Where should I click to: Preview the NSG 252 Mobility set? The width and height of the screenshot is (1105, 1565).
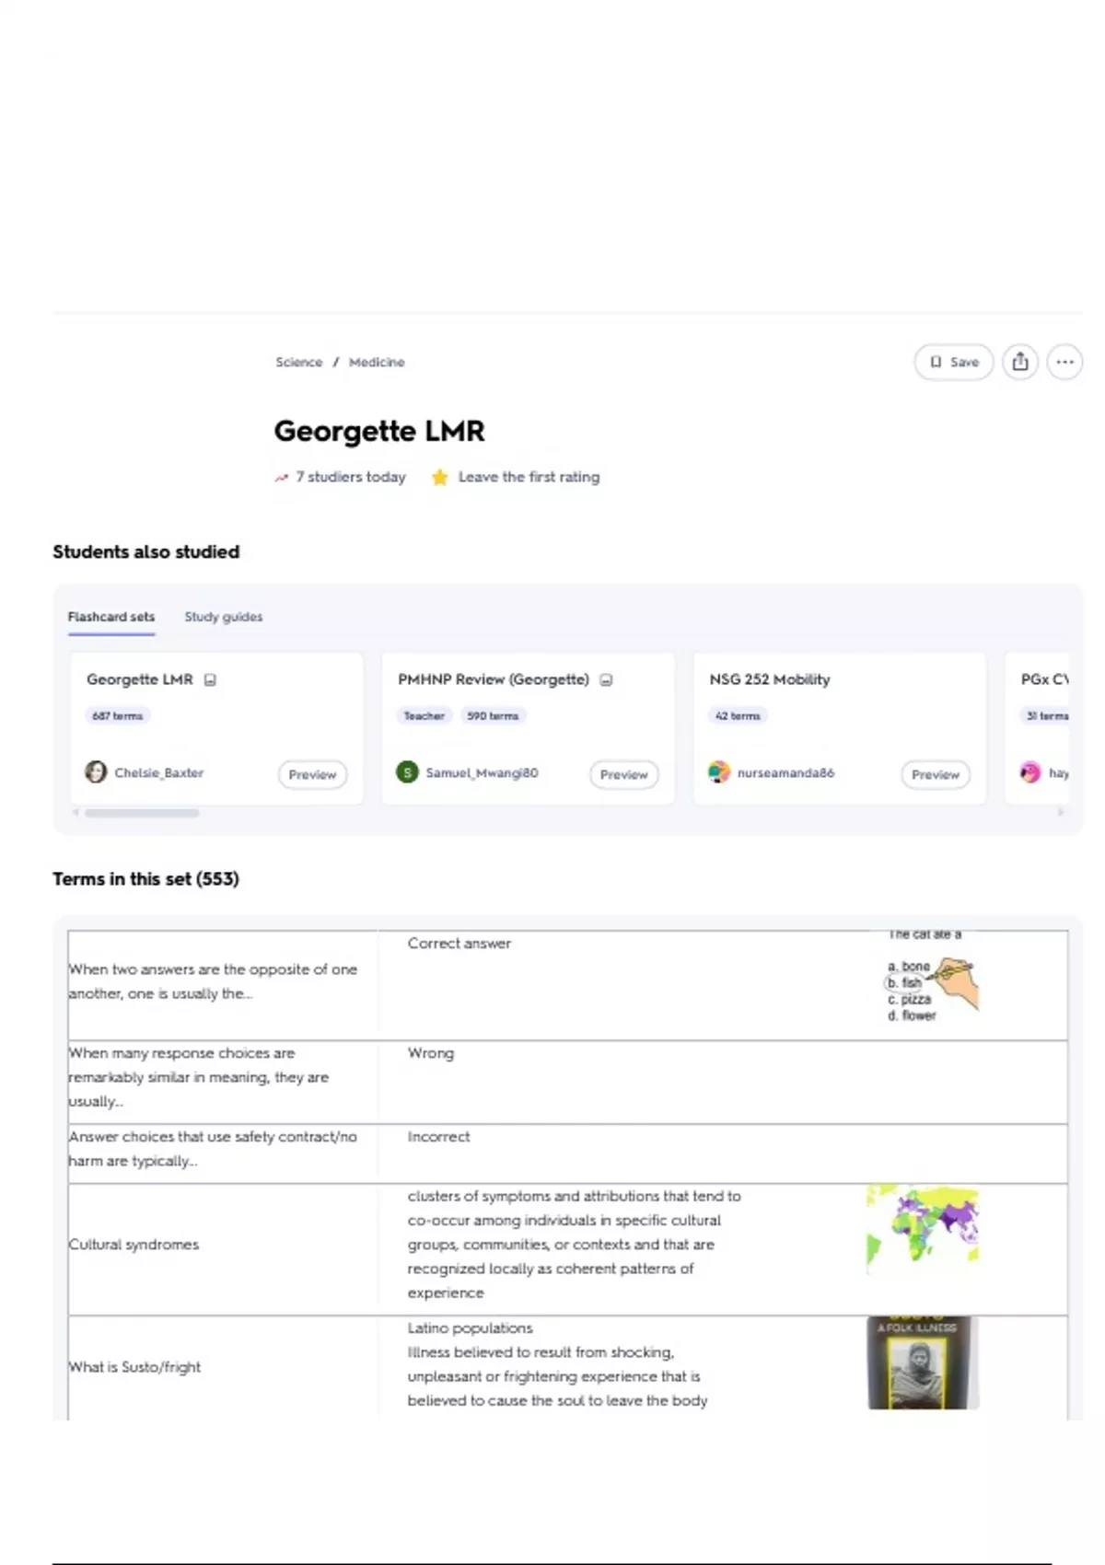[935, 774]
